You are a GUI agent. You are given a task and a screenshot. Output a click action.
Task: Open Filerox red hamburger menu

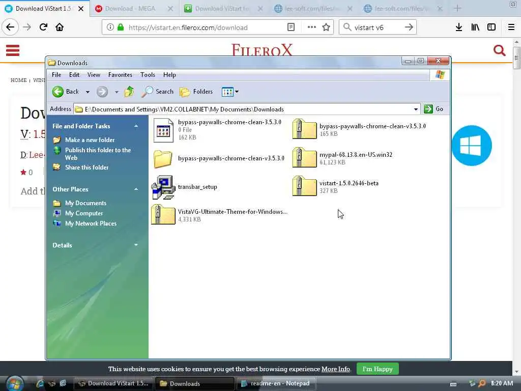[13, 50]
